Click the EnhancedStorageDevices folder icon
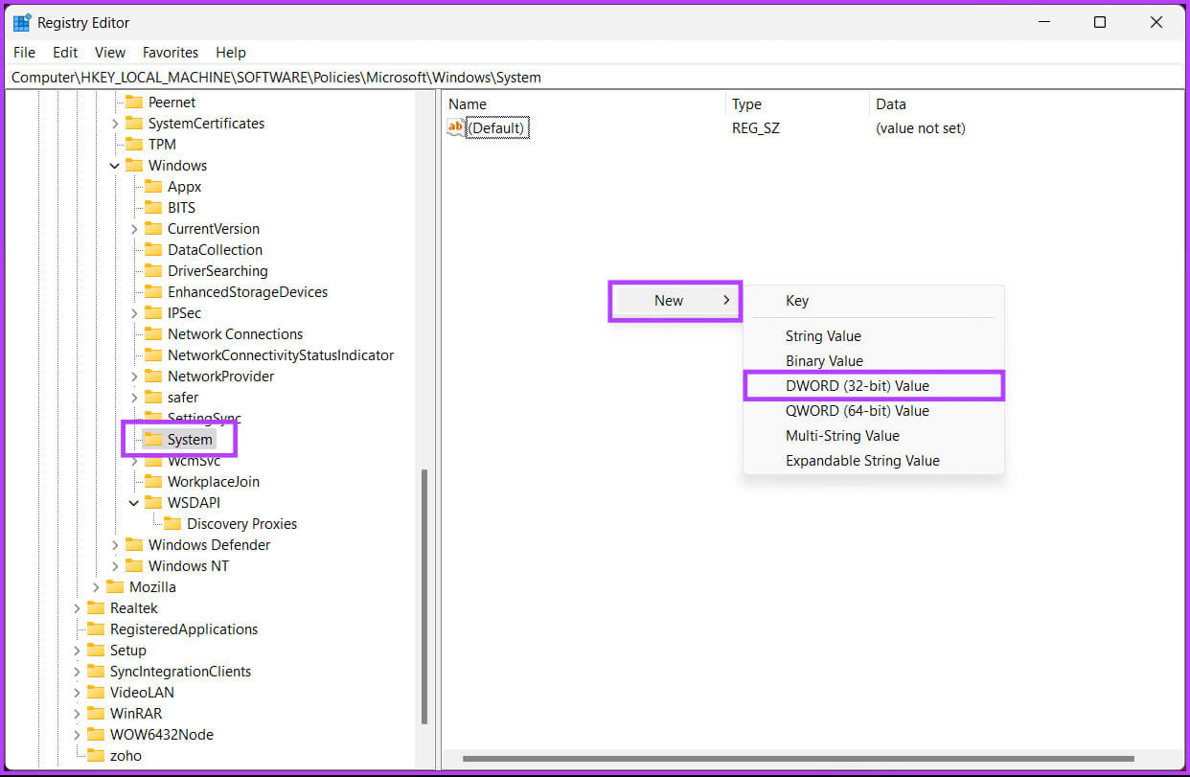Screen dimensions: 1190x777 tap(153, 292)
